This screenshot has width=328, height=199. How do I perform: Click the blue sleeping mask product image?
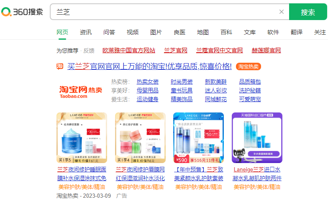point(82,138)
